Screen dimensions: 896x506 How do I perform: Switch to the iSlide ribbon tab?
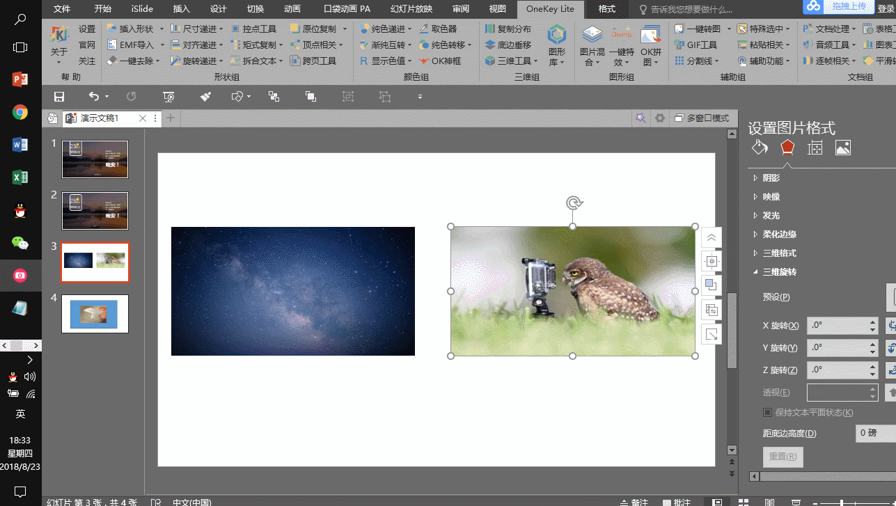click(142, 9)
